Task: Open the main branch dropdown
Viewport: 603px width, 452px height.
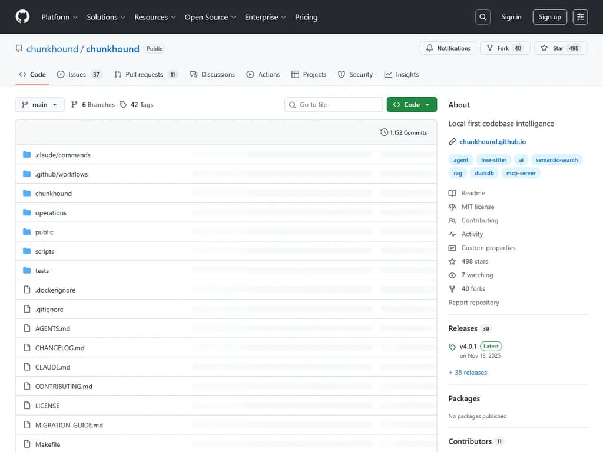Action: tap(39, 104)
